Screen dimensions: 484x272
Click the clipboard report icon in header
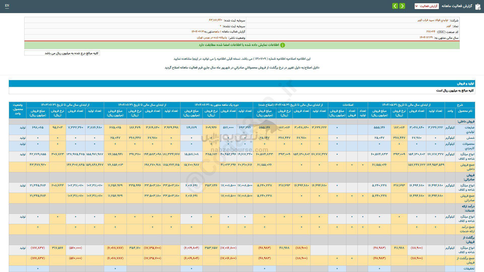(477, 6)
